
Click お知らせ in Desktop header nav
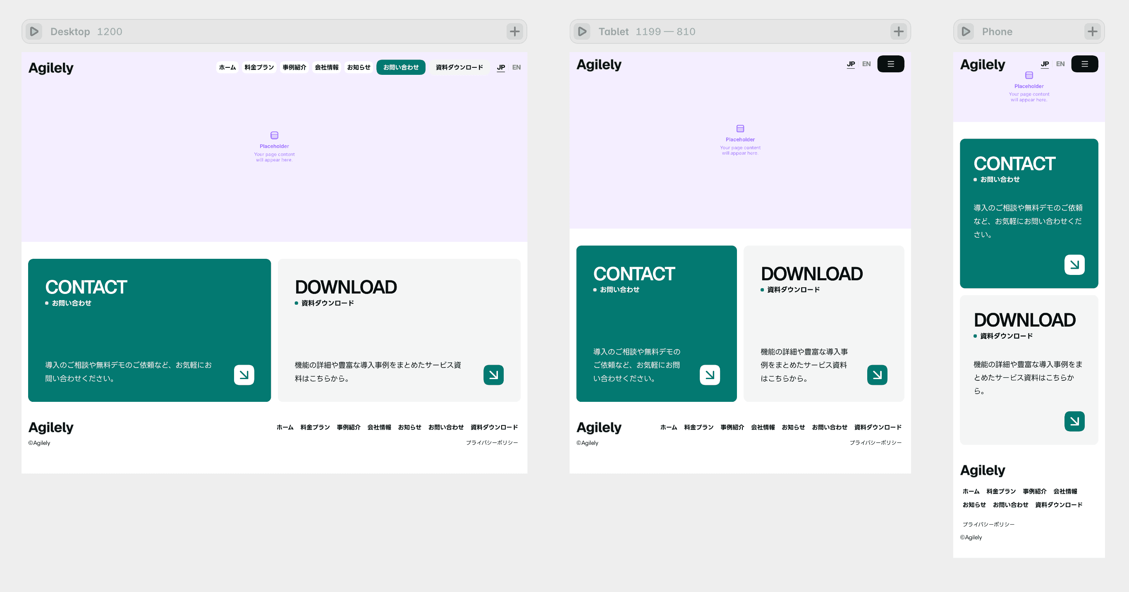pyautogui.click(x=359, y=67)
